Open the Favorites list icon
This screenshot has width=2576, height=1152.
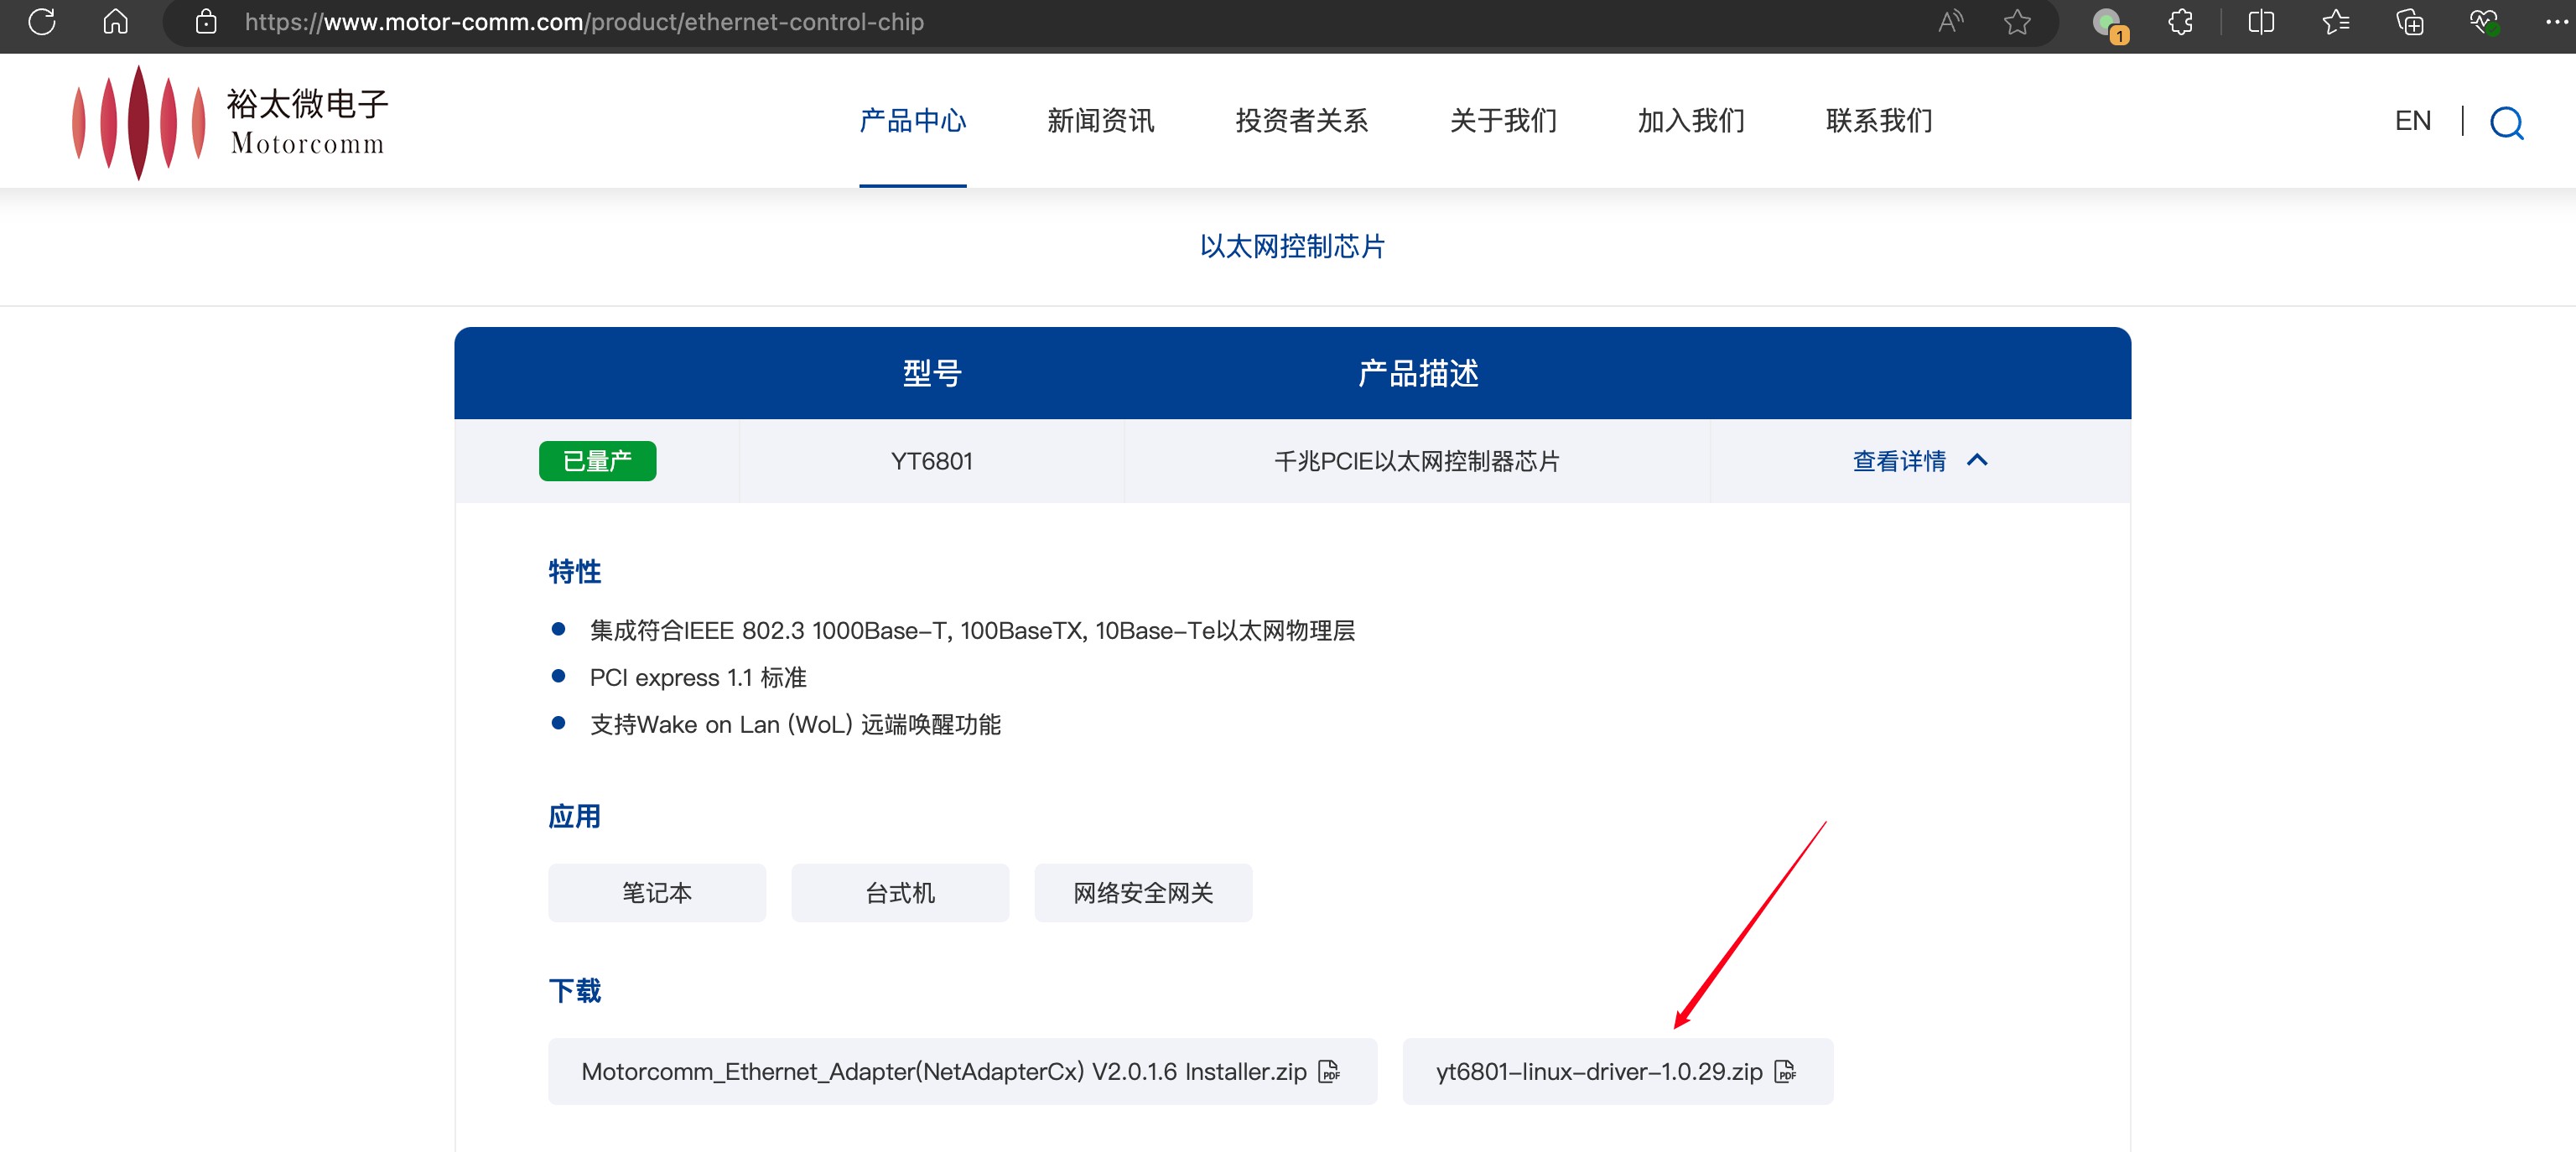coord(2336,21)
